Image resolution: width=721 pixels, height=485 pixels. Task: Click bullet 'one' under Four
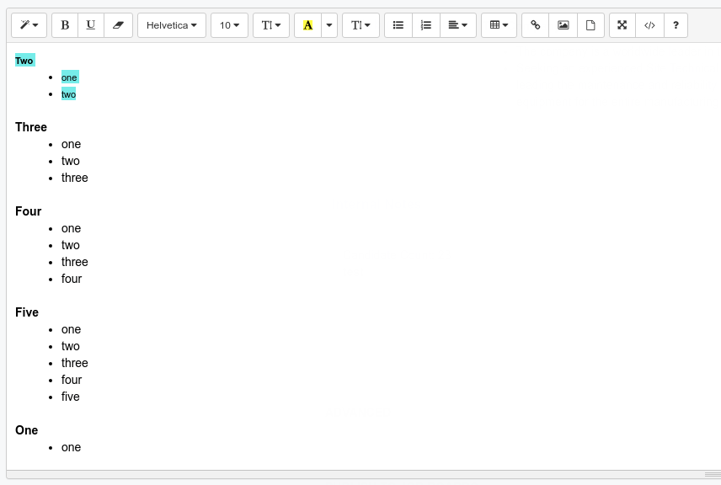(71, 228)
